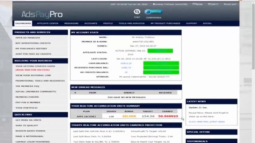
Task: Click the APP1 (ACTIVE) plan cell
Action: [86, 116]
